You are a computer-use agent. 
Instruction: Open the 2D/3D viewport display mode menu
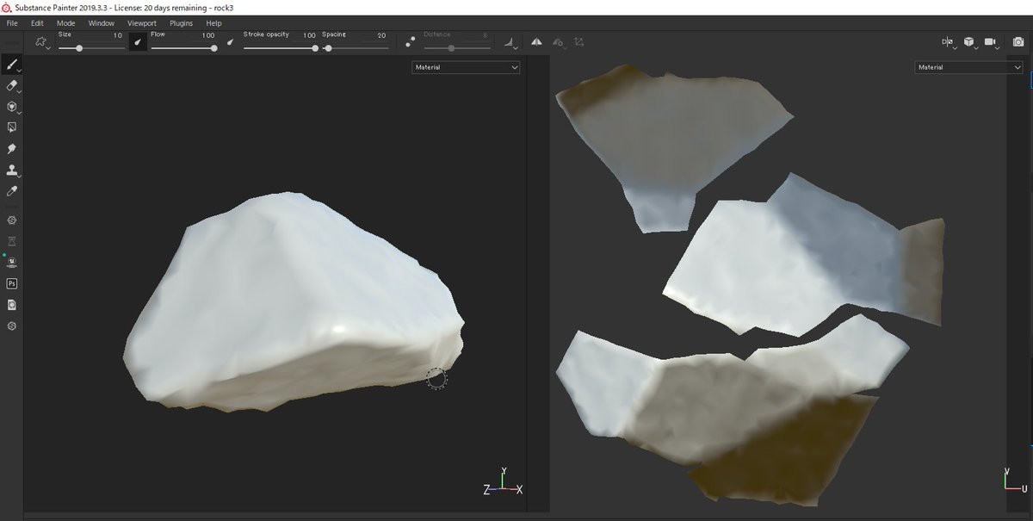coord(948,41)
